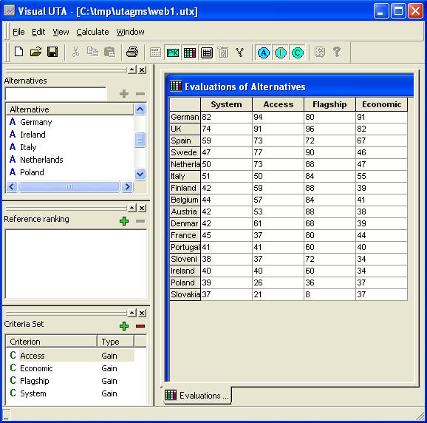The width and height of the screenshot is (427, 423).
Task: Close the Alternatives panel
Action: coord(142,70)
